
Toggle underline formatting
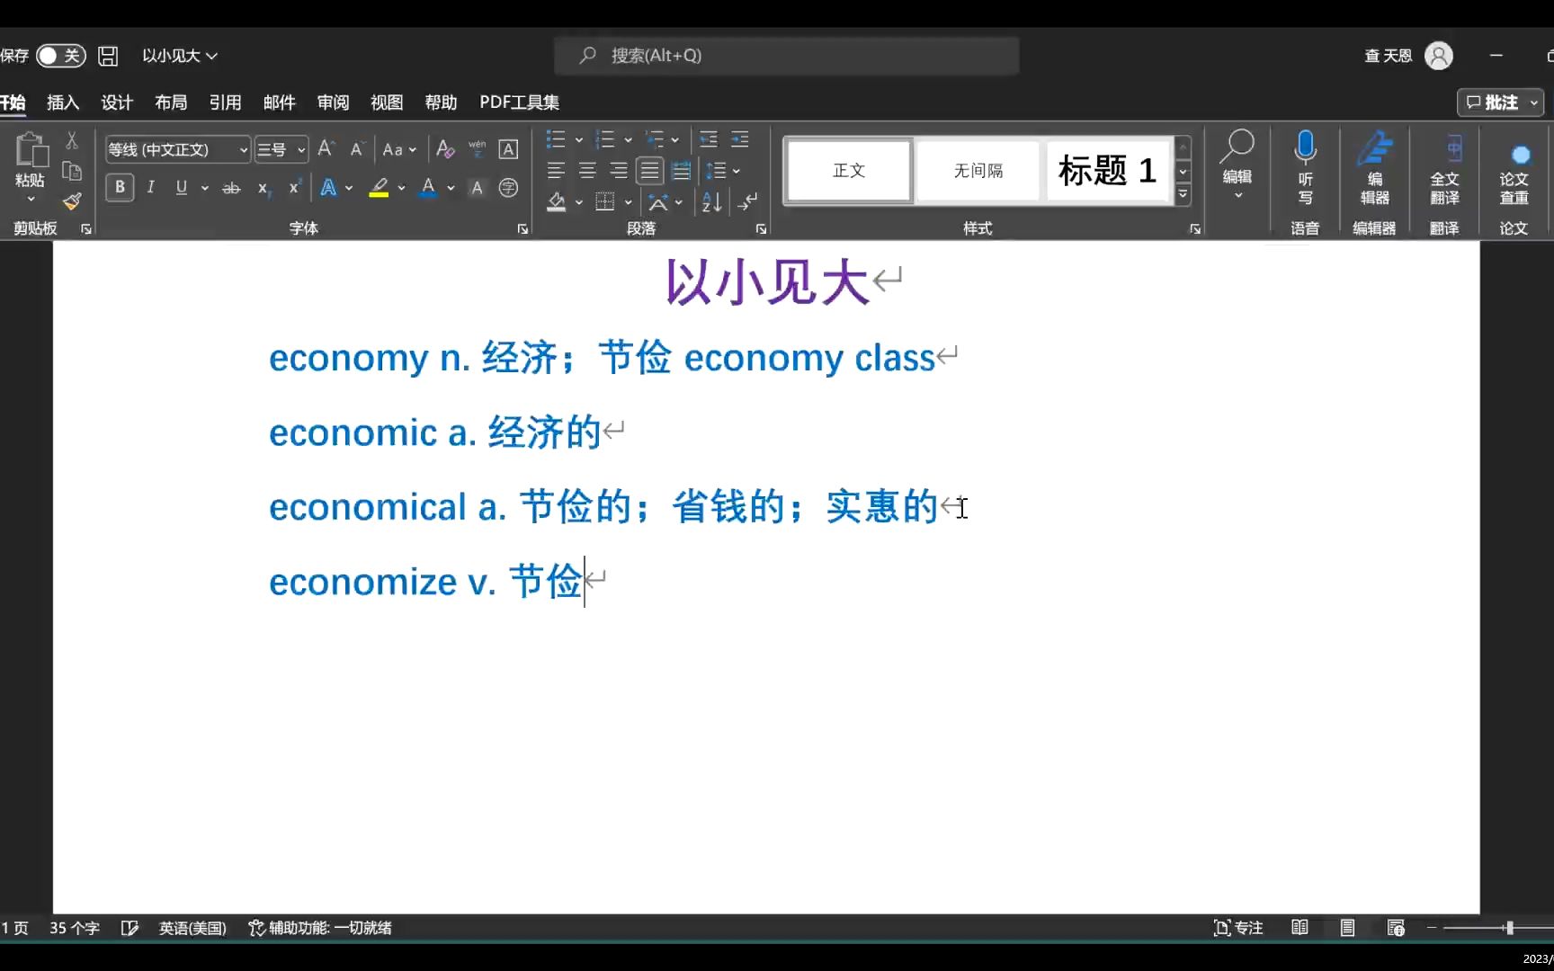coord(182,187)
